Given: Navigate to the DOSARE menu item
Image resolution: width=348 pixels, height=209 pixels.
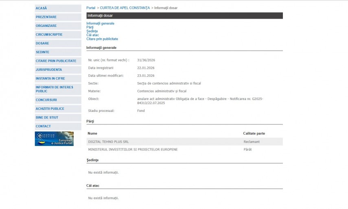Looking at the screenshot, I should click(42, 44).
